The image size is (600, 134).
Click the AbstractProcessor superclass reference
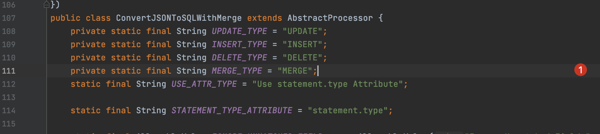[x=330, y=18]
